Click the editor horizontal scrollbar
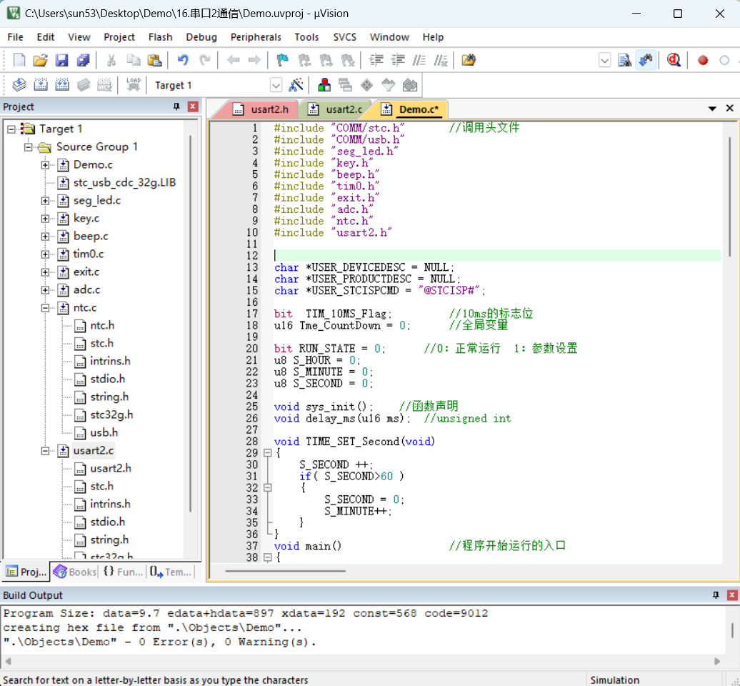 pos(285,571)
